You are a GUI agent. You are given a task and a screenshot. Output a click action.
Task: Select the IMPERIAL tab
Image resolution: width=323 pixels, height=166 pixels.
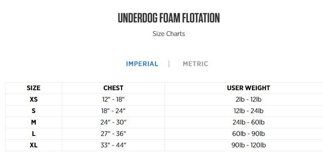[142, 64]
